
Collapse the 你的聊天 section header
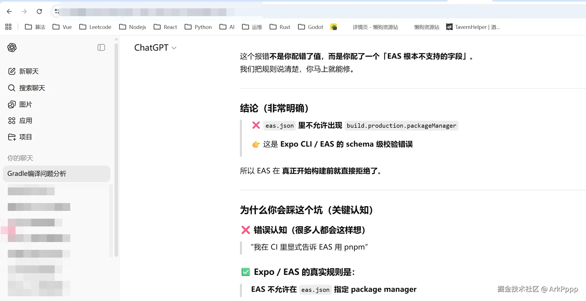pos(20,158)
